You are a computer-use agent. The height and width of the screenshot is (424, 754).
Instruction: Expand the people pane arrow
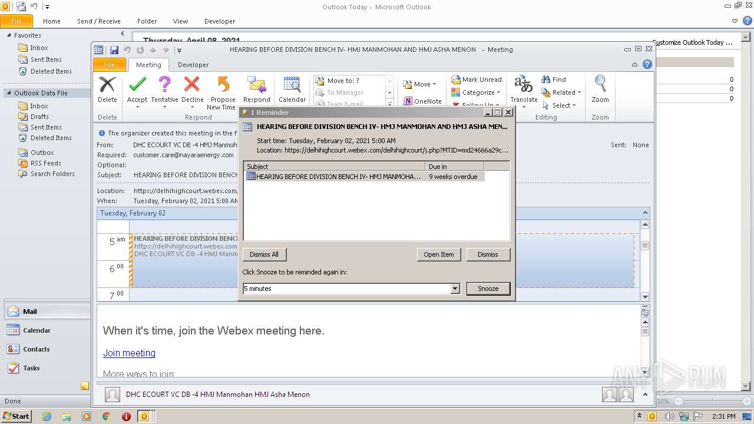point(645,395)
